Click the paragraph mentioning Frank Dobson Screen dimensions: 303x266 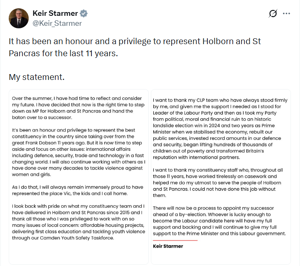click(79, 152)
